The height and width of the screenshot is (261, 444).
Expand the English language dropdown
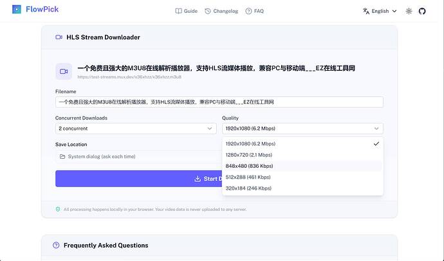click(x=380, y=11)
